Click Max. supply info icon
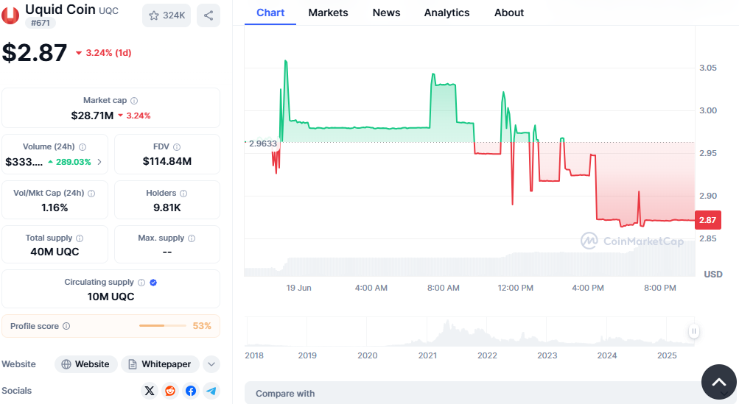The image size is (739, 404). [192, 238]
